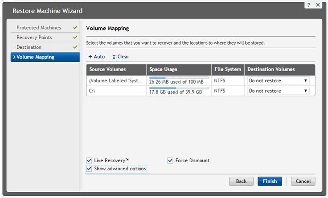
Task: Click the Clear trash icon
Action: click(114, 57)
